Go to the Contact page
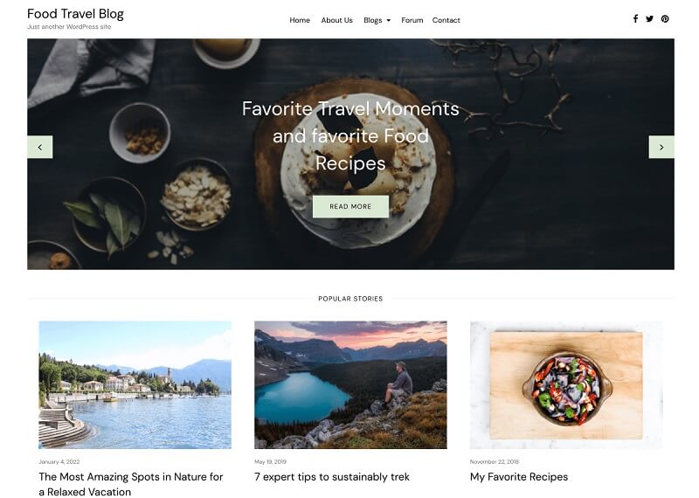The width and height of the screenshot is (699, 498). pos(446,20)
